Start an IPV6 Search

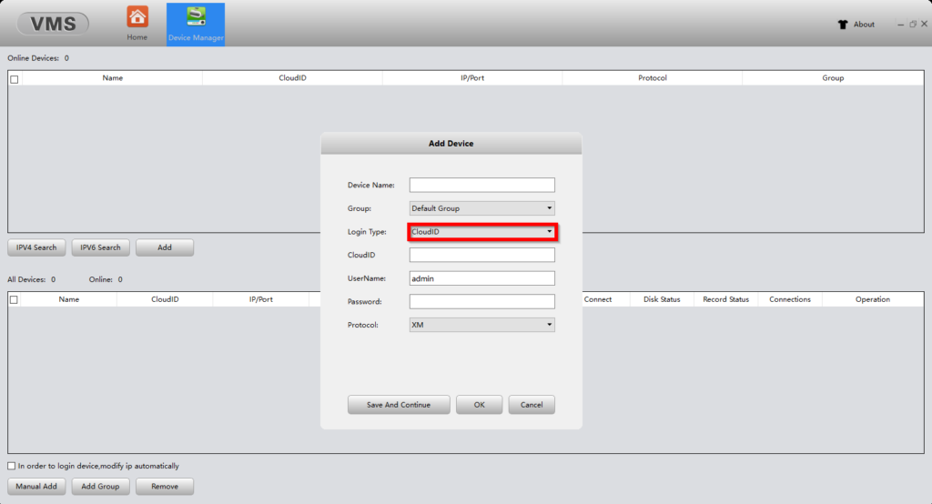point(100,247)
